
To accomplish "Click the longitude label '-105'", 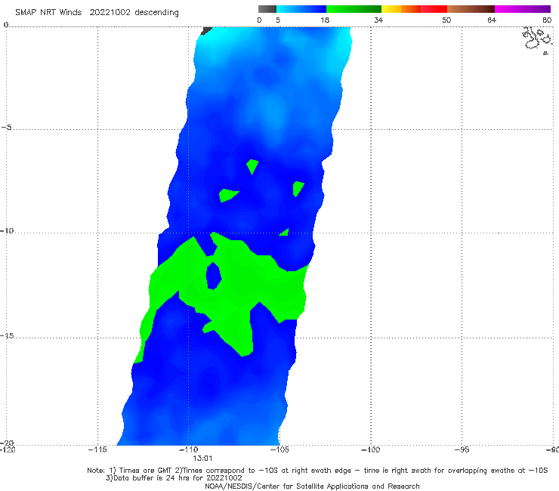I will [x=279, y=449].
